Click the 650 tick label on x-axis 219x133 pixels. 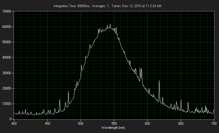(x=181, y=123)
